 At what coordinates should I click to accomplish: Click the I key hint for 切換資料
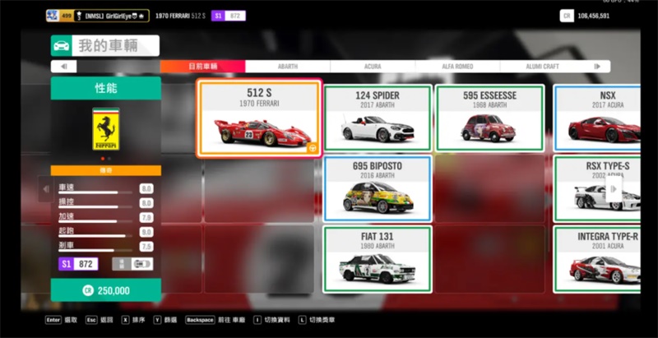coord(257,320)
